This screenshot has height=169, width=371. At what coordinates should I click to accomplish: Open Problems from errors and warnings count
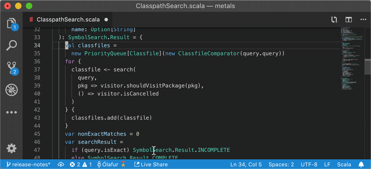point(81,164)
